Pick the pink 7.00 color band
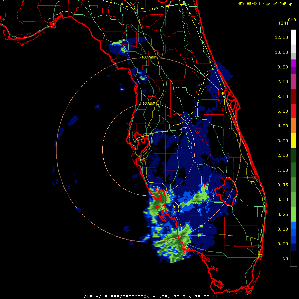 [293, 81]
